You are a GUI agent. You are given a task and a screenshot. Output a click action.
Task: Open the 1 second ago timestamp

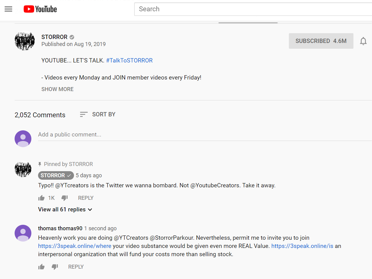point(100,228)
